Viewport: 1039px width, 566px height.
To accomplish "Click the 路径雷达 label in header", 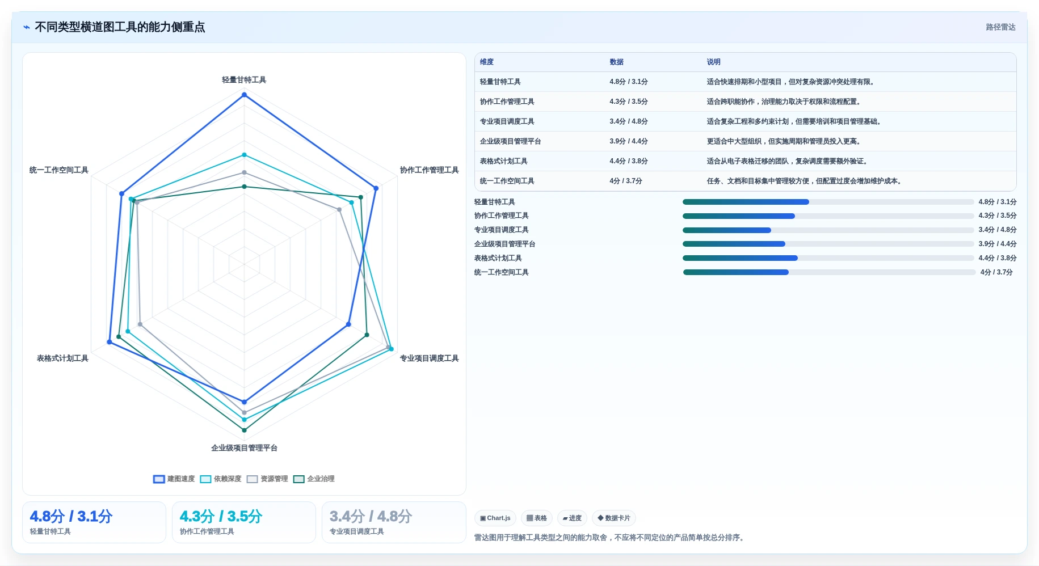I will (x=1000, y=27).
